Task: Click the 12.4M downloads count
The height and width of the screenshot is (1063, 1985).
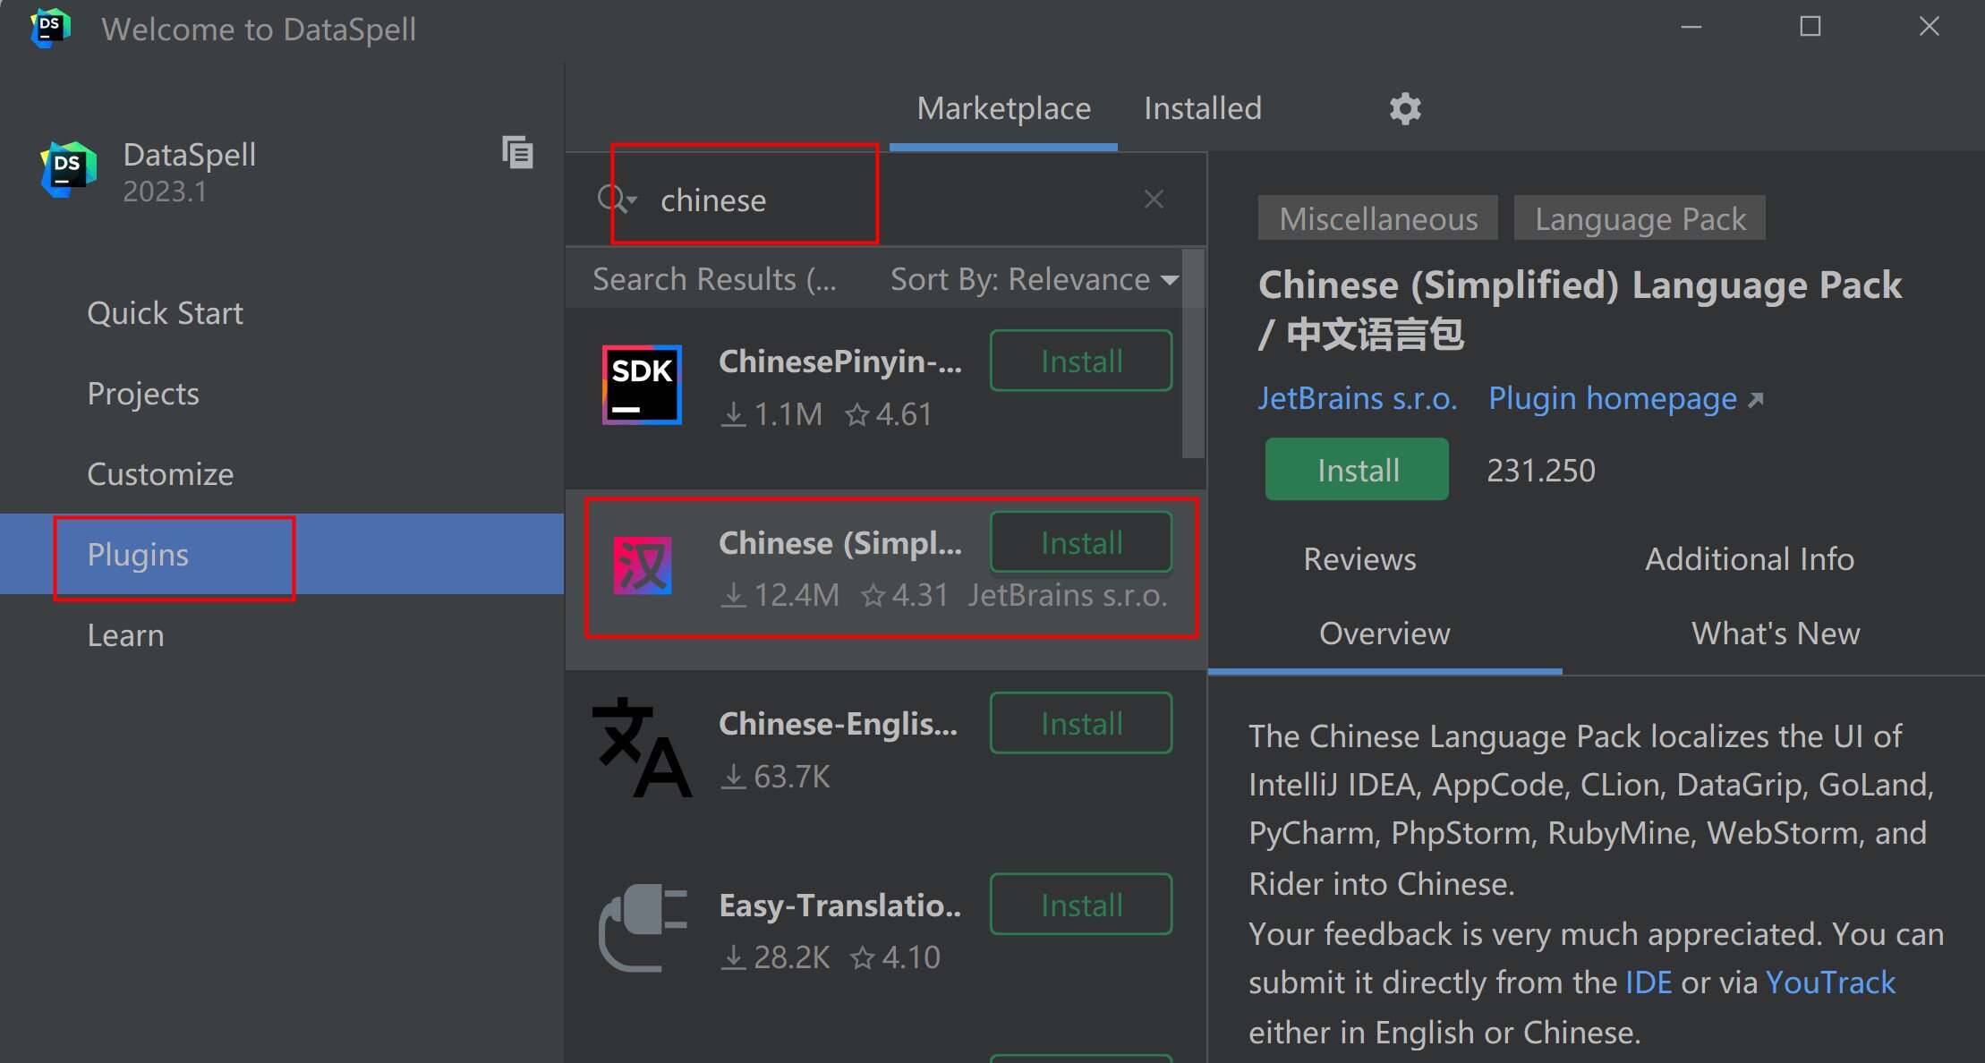Action: pyautogui.click(x=780, y=595)
